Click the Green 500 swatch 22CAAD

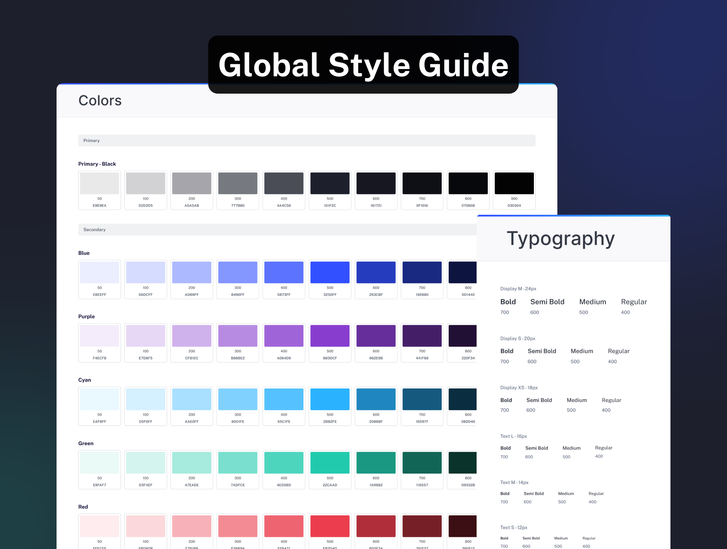330,463
